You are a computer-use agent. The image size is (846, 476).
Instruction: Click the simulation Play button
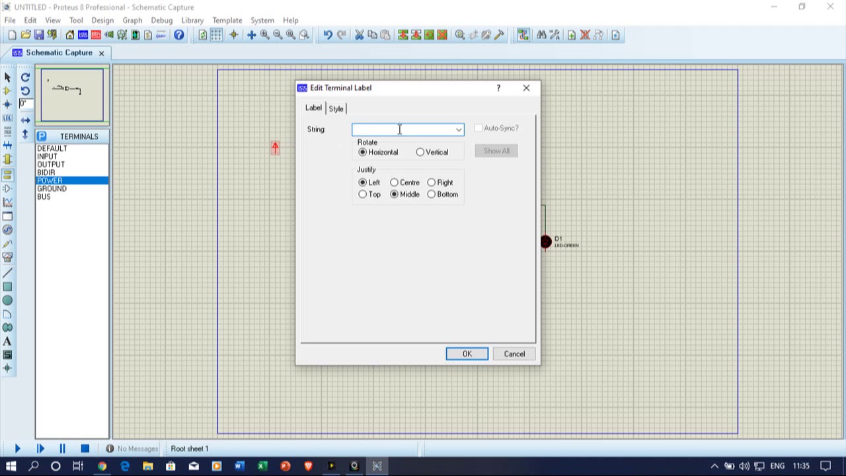[x=18, y=448]
